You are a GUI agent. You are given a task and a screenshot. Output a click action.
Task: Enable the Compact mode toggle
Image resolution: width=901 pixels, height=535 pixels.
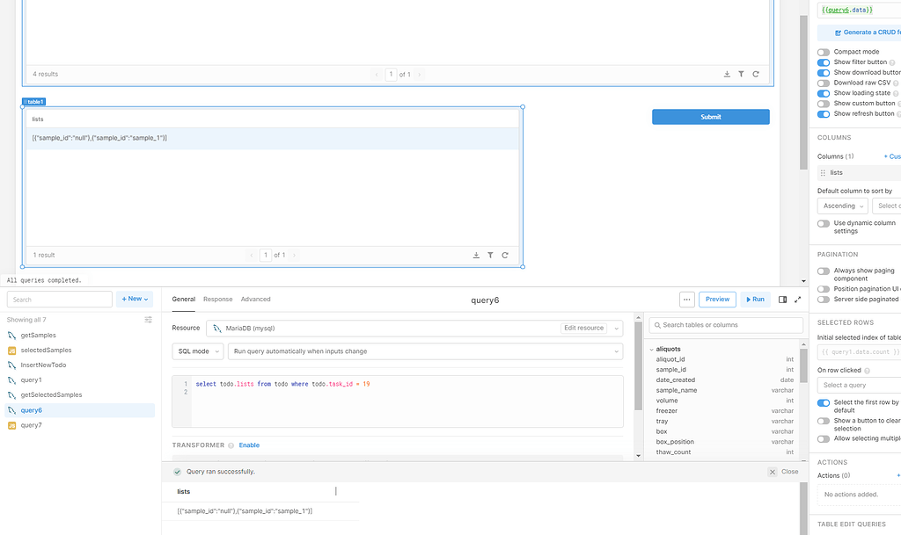coord(824,52)
